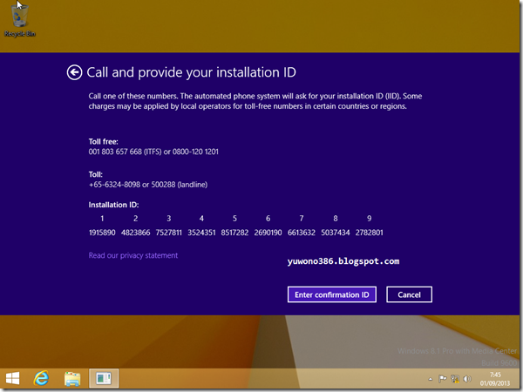
Task: Open Action Center flag icon
Action: [442, 379]
